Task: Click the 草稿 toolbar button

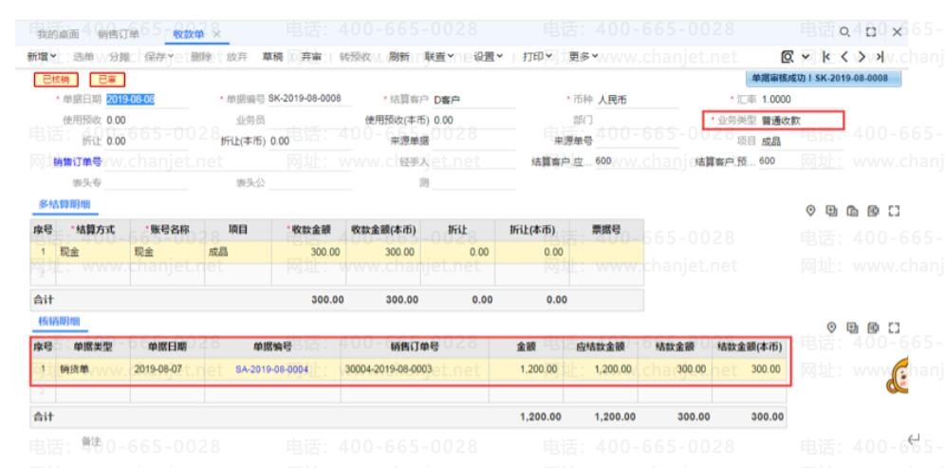Action: click(x=272, y=57)
